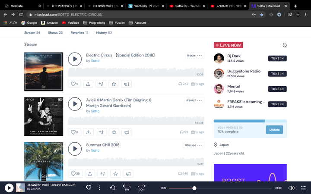Open more options next to #avicii tag

[x=200, y=100]
